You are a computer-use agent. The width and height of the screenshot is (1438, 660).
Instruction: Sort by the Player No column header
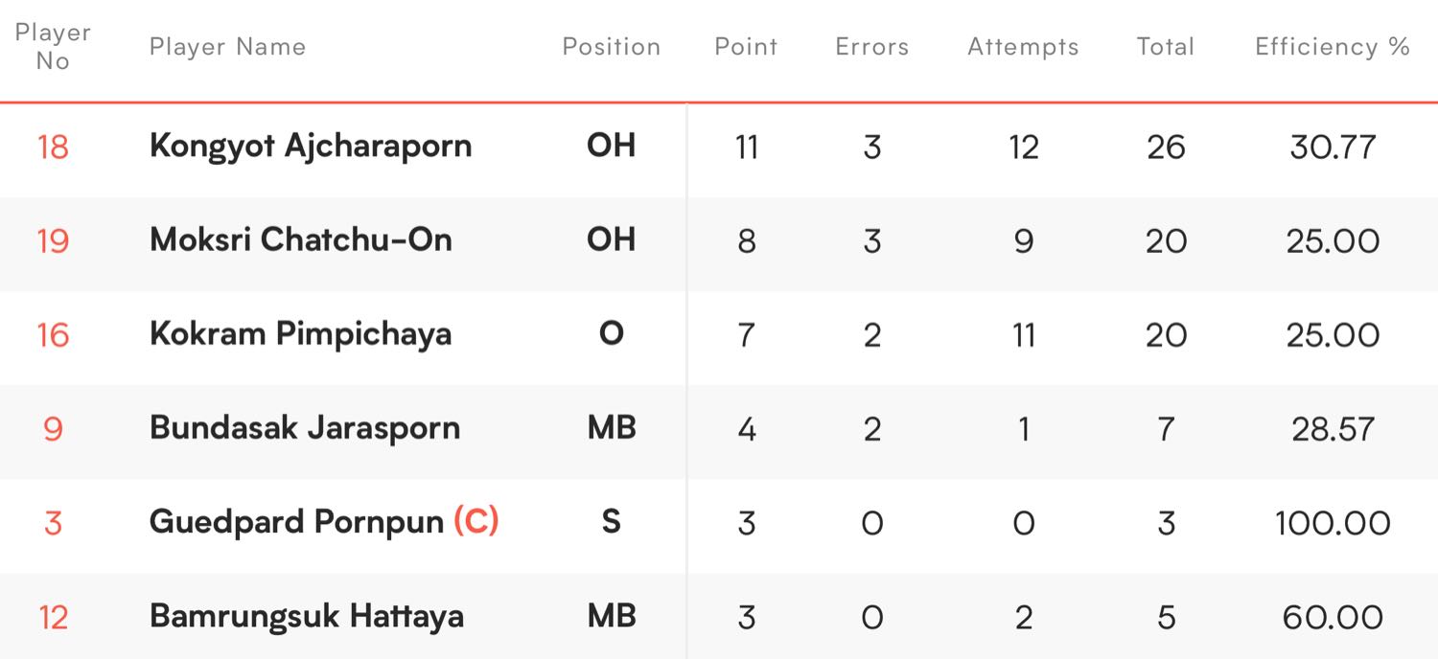53,46
